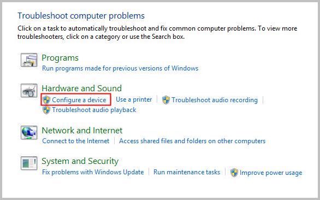Run programs made for previous Windows versions
Image resolution: width=320 pixels, height=200 pixels.
point(120,68)
